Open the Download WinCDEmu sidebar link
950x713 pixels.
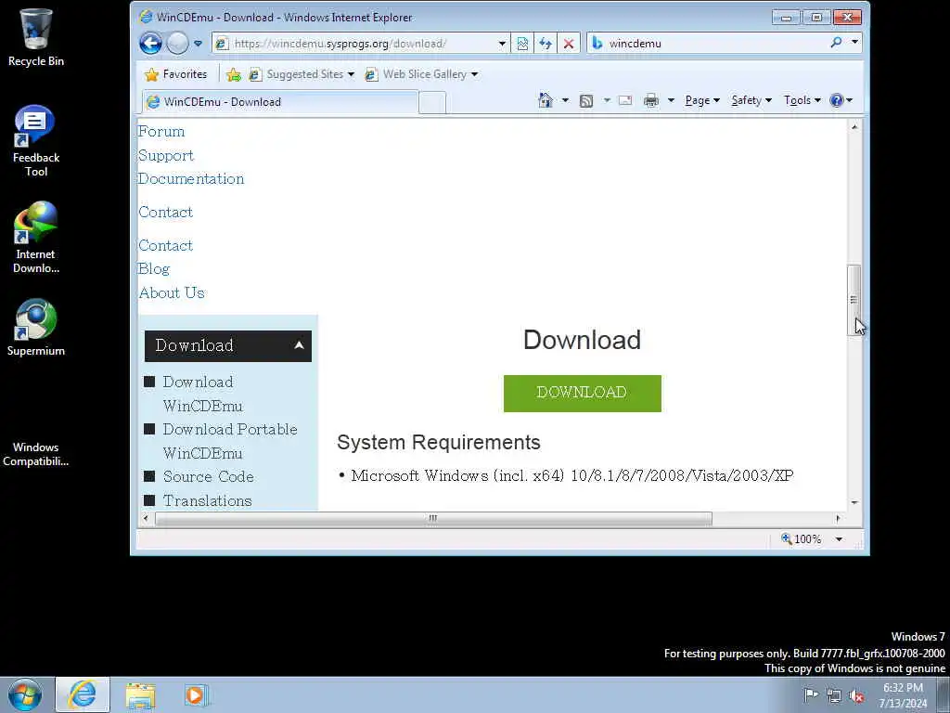pos(202,394)
